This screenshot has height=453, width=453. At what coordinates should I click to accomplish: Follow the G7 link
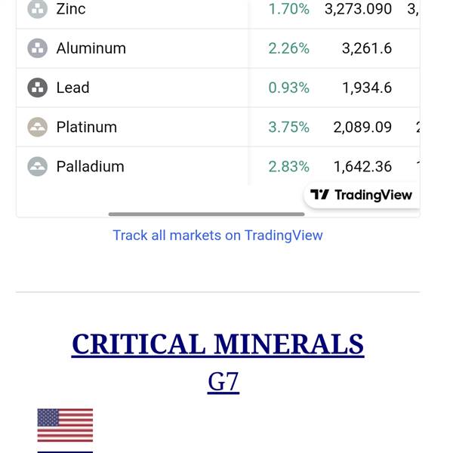(223, 382)
